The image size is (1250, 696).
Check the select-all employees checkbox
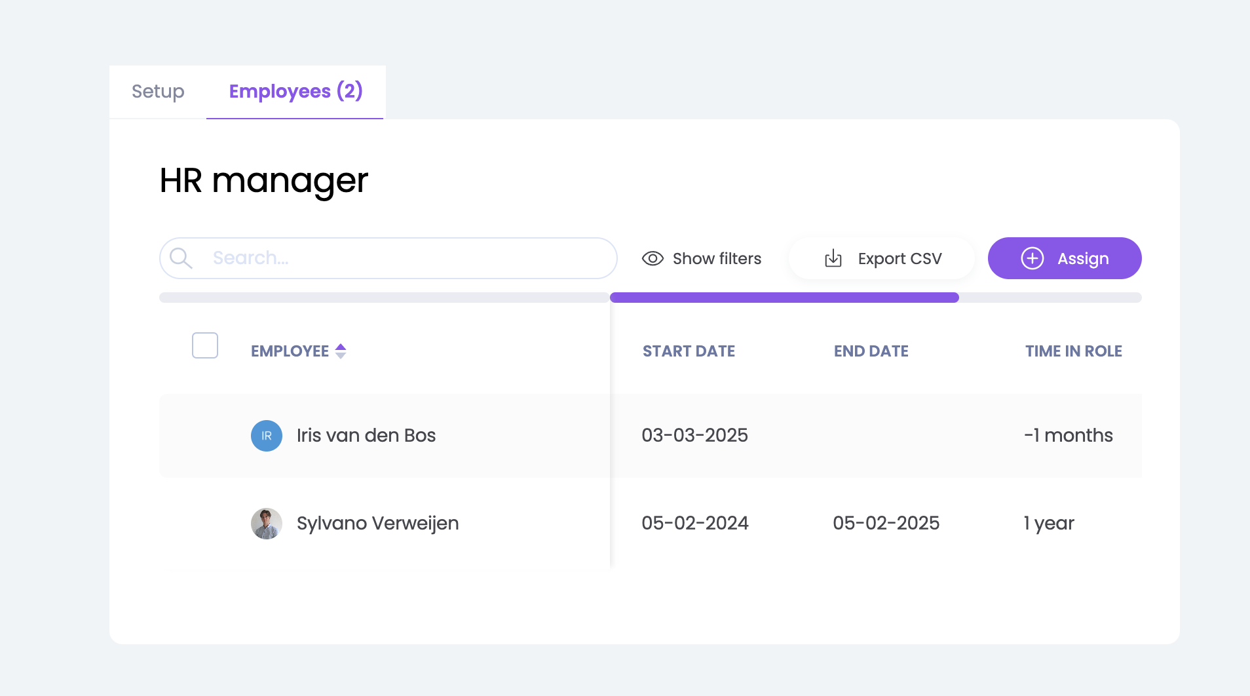(205, 345)
